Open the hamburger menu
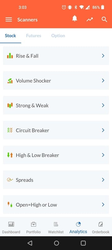Screen dimensions: 112x250 (x=9, y=20)
